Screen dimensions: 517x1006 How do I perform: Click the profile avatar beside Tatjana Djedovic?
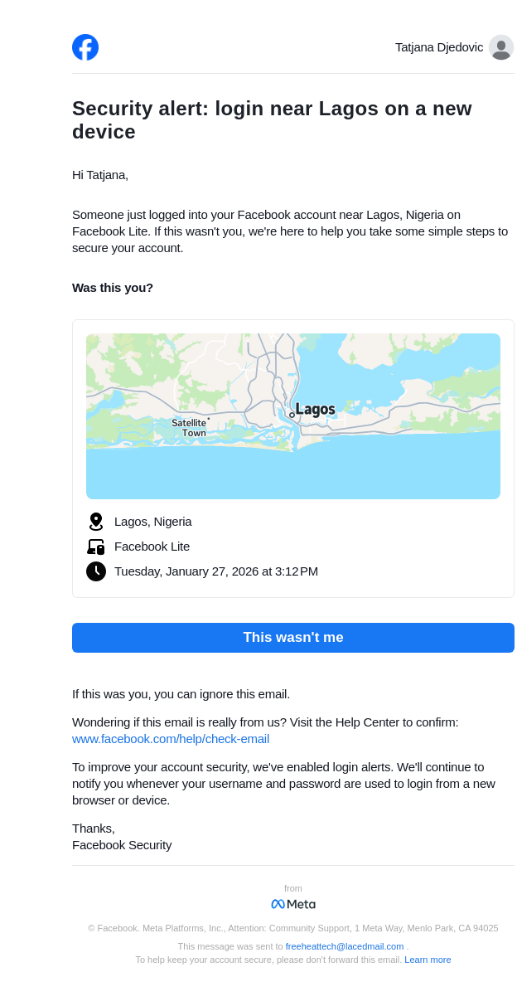click(x=500, y=47)
